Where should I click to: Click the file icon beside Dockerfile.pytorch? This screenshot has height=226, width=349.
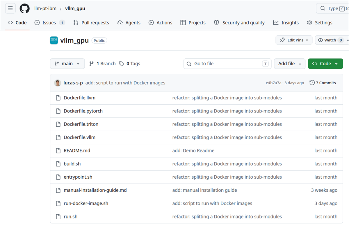pyautogui.click(x=58, y=111)
